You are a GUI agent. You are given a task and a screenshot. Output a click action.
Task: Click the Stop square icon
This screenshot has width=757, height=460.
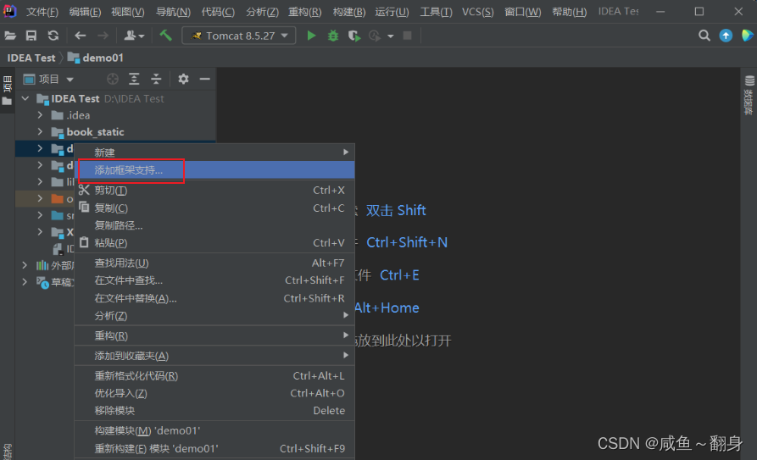408,36
